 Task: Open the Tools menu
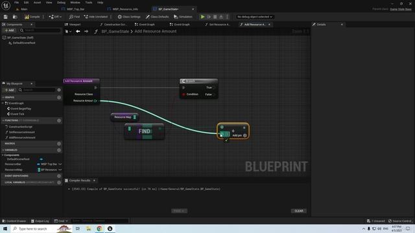89,3
